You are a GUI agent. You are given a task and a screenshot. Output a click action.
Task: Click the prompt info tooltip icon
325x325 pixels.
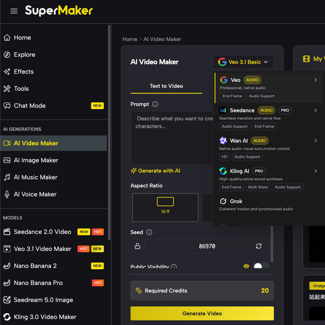155,104
